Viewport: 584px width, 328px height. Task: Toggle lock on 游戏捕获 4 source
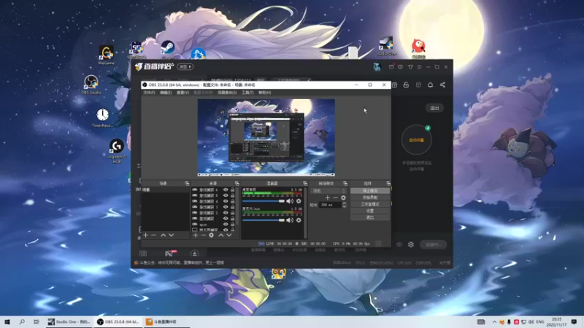coord(233,201)
